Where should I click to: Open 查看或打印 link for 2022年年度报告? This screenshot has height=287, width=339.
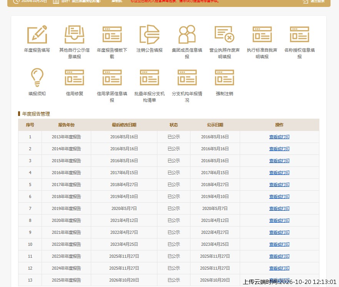(x=279, y=244)
